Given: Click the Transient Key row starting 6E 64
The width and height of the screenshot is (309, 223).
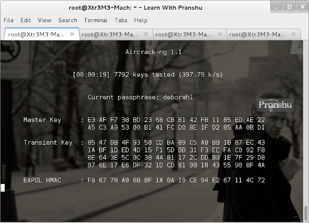Looking at the screenshot, I should (x=176, y=157).
